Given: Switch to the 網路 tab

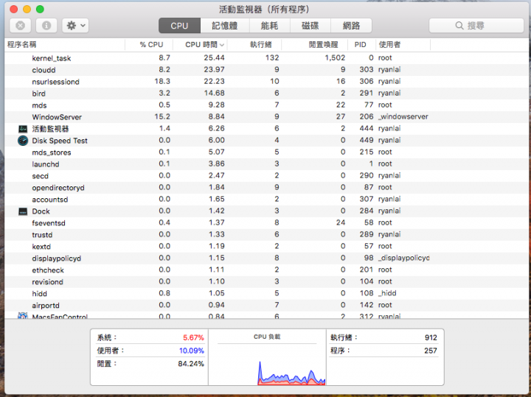Looking at the screenshot, I should tap(351, 25).
